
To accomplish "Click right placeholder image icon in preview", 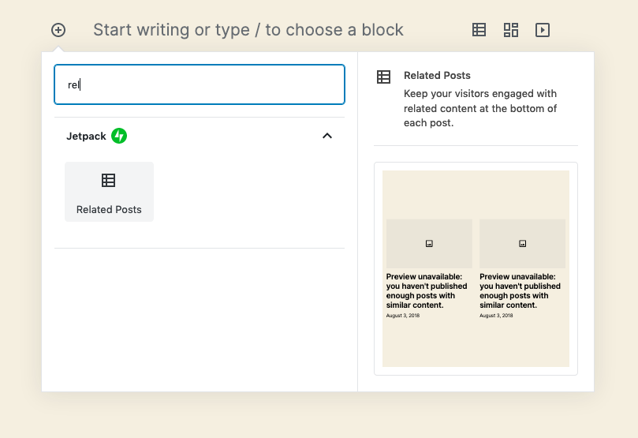I will tap(522, 244).
